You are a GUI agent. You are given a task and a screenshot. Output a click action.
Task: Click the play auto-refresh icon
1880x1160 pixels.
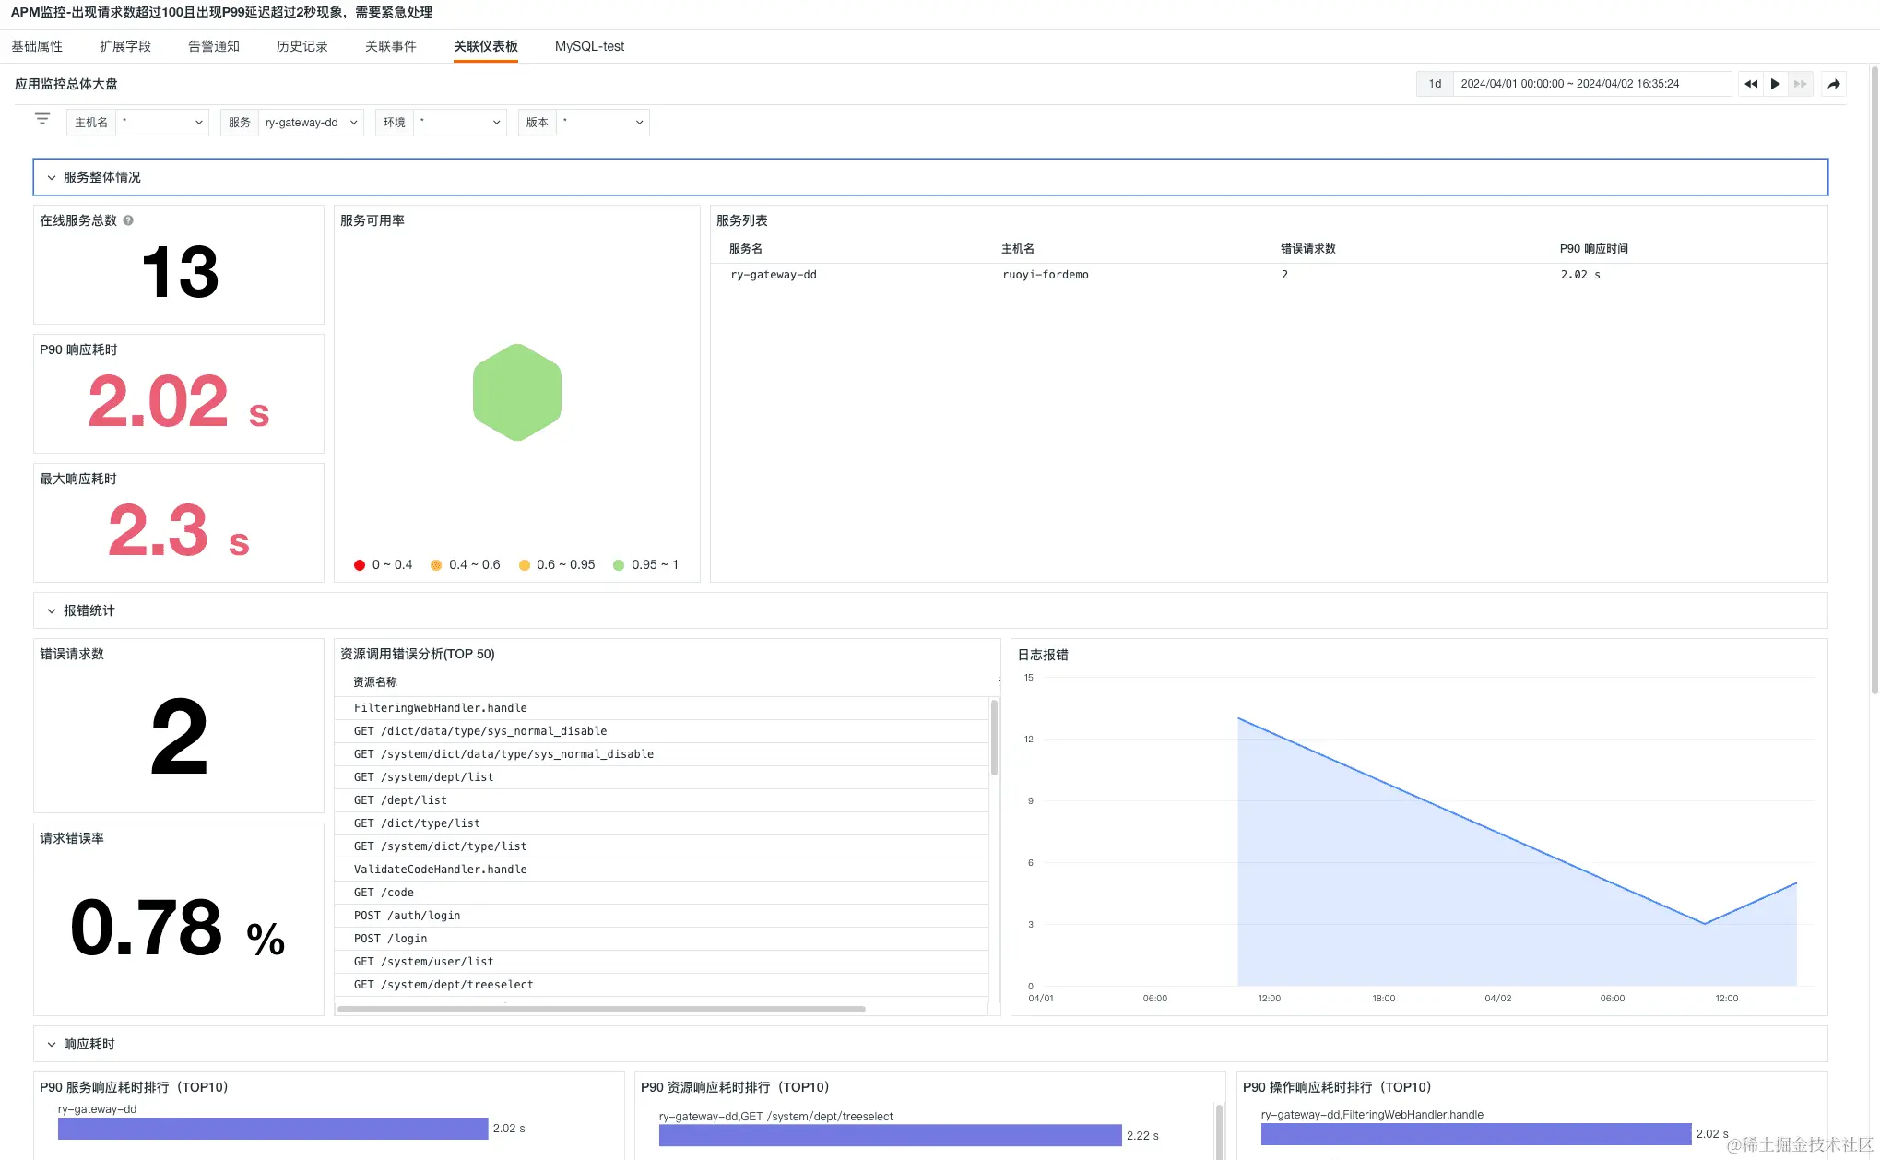pos(1775,84)
